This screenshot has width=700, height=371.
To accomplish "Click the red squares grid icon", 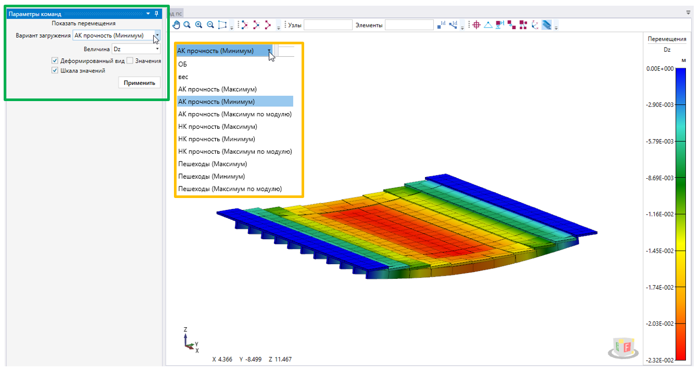I will click(x=523, y=24).
